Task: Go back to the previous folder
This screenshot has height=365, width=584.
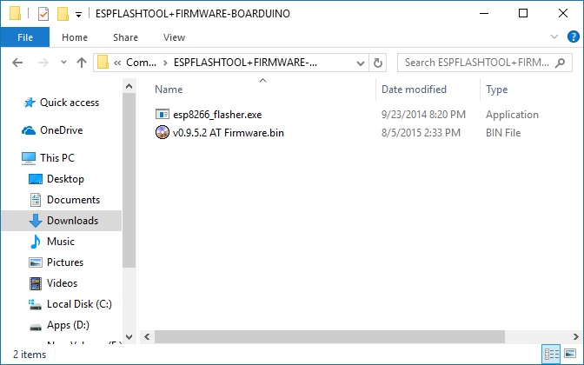Action: [17, 63]
